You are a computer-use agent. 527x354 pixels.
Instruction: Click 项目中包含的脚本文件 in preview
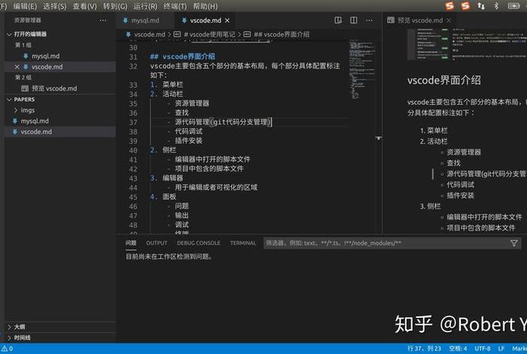pos(481,227)
